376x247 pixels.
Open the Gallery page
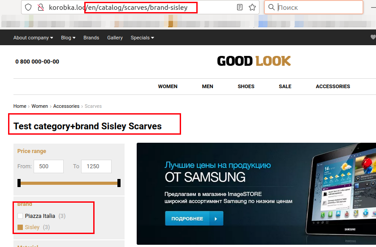click(115, 38)
